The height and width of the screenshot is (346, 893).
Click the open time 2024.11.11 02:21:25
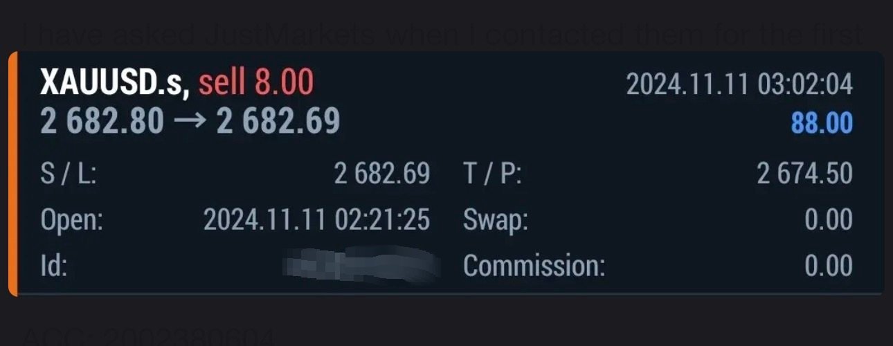[317, 220]
